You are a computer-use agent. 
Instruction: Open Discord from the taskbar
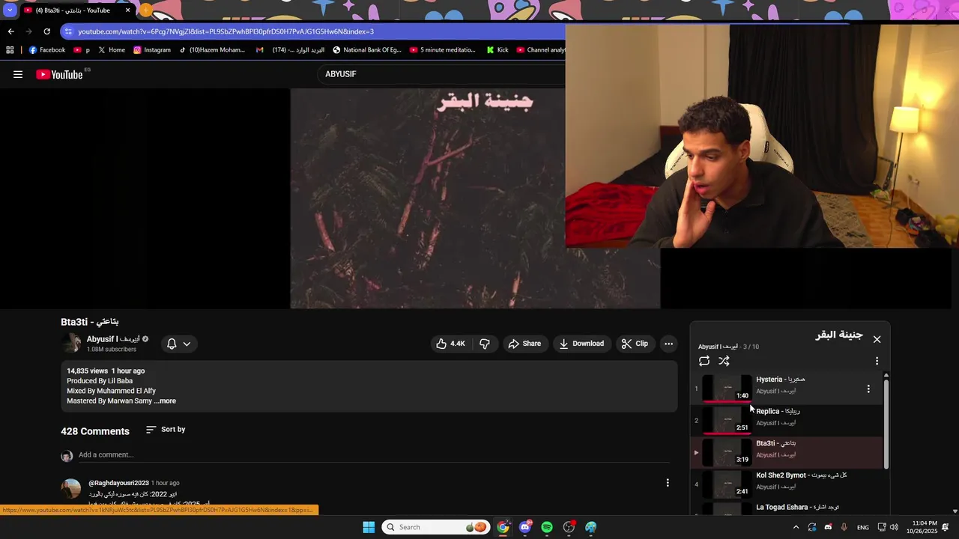(525, 527)
